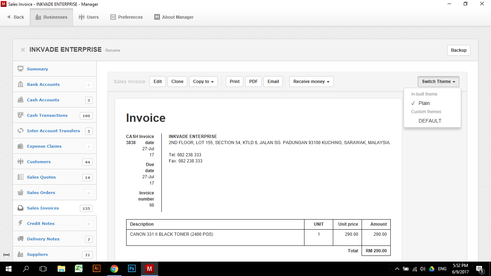Select the CANON 331 II BLACK TONER description

click(x=172, y=234)
